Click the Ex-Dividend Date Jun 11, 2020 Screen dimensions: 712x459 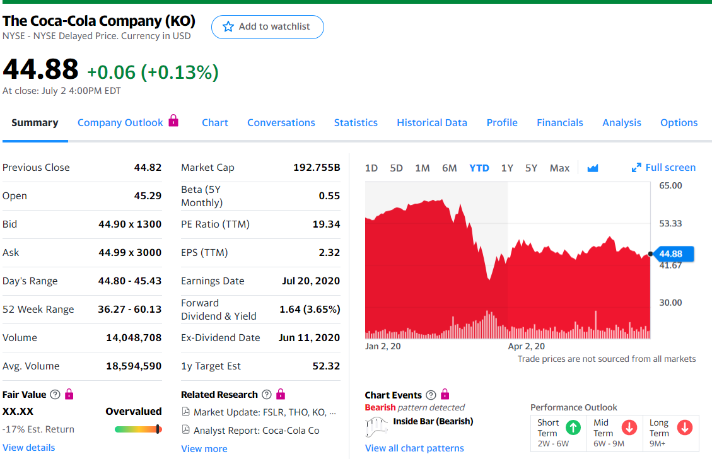[309, 338]
